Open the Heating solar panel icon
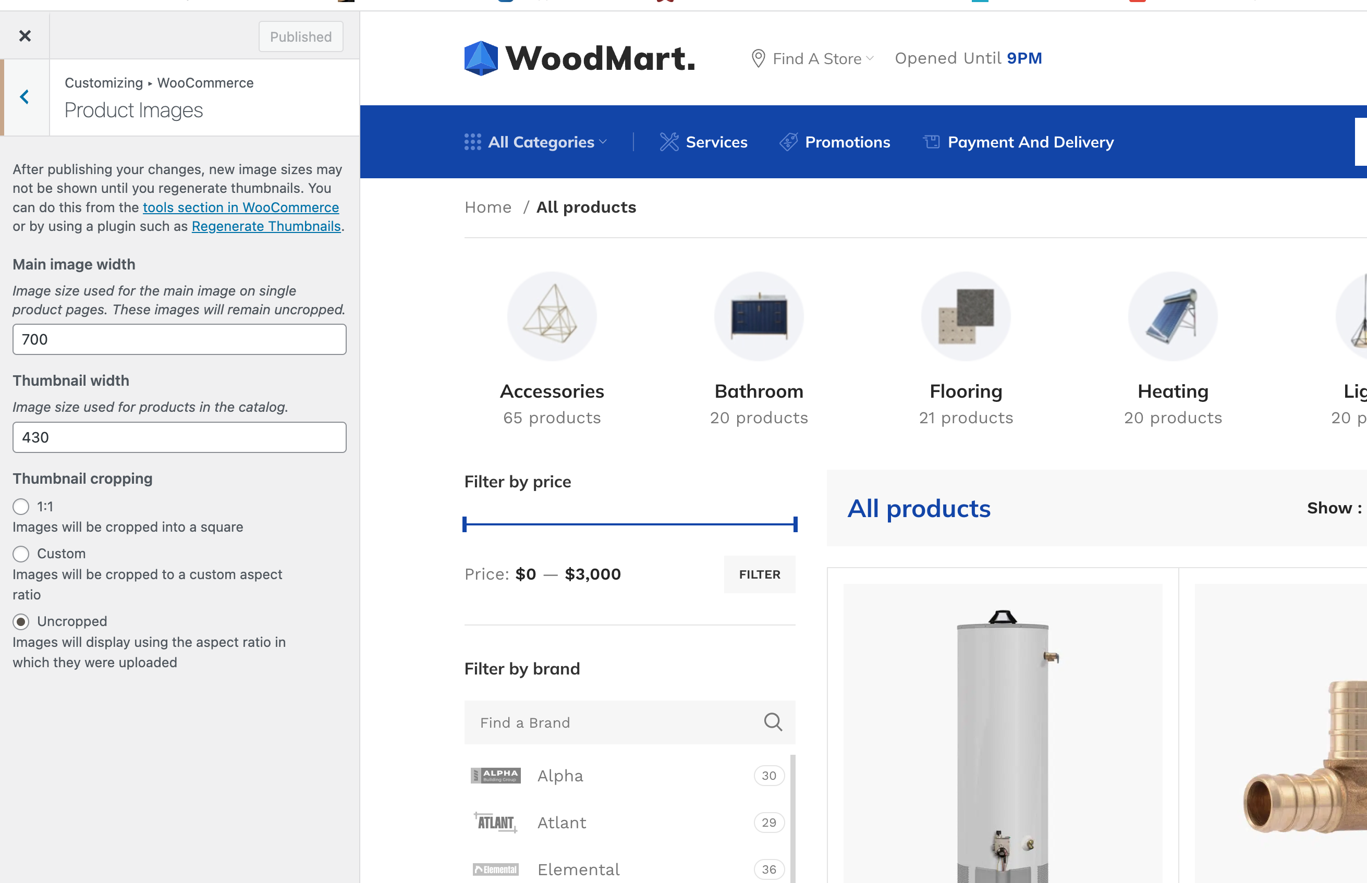1367x883 pixels. pos(1173,316)
